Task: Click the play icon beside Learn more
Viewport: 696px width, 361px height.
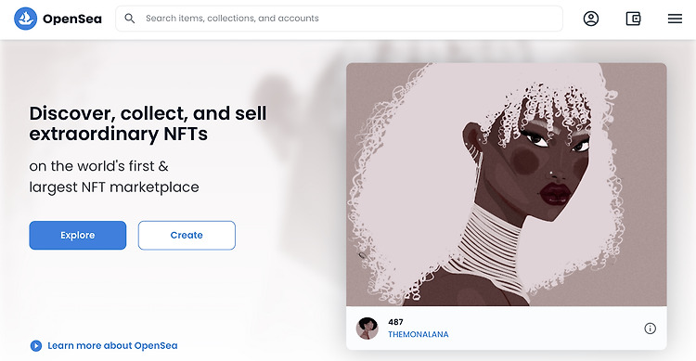Action: [36, 345]
